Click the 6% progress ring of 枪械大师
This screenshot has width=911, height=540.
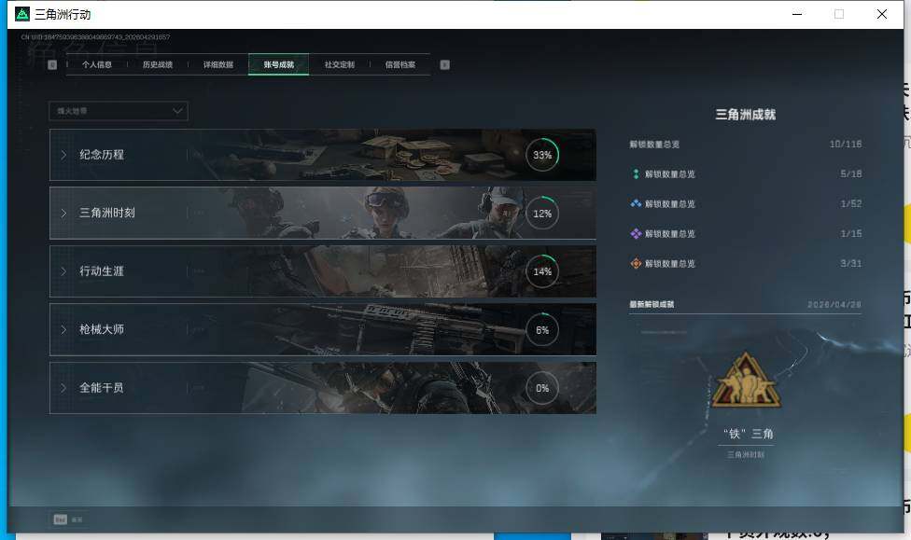(542, 330)
